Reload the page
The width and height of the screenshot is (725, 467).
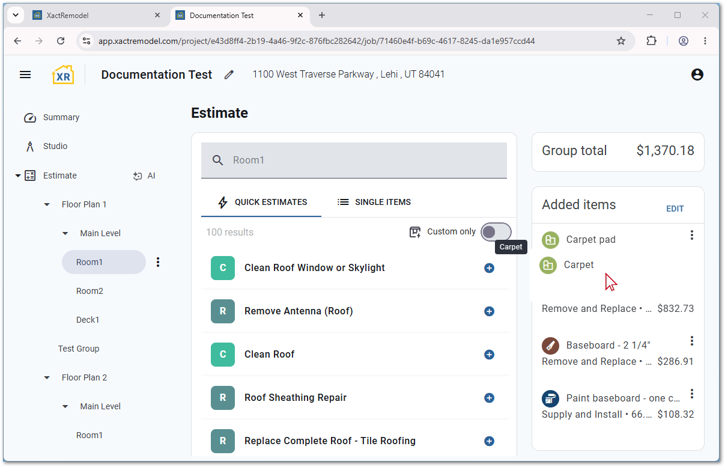point(61,41)
